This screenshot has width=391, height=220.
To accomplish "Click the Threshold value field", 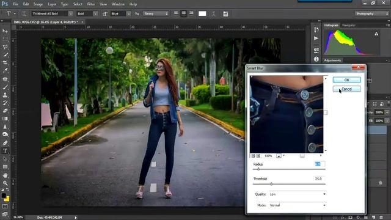I will (x=319, y=179).
